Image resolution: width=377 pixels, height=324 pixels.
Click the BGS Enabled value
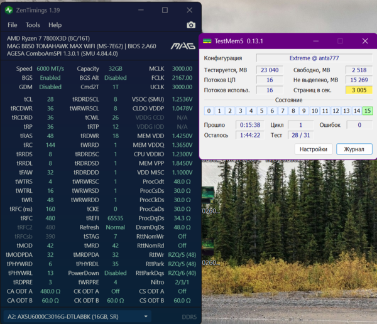(50, 78)
